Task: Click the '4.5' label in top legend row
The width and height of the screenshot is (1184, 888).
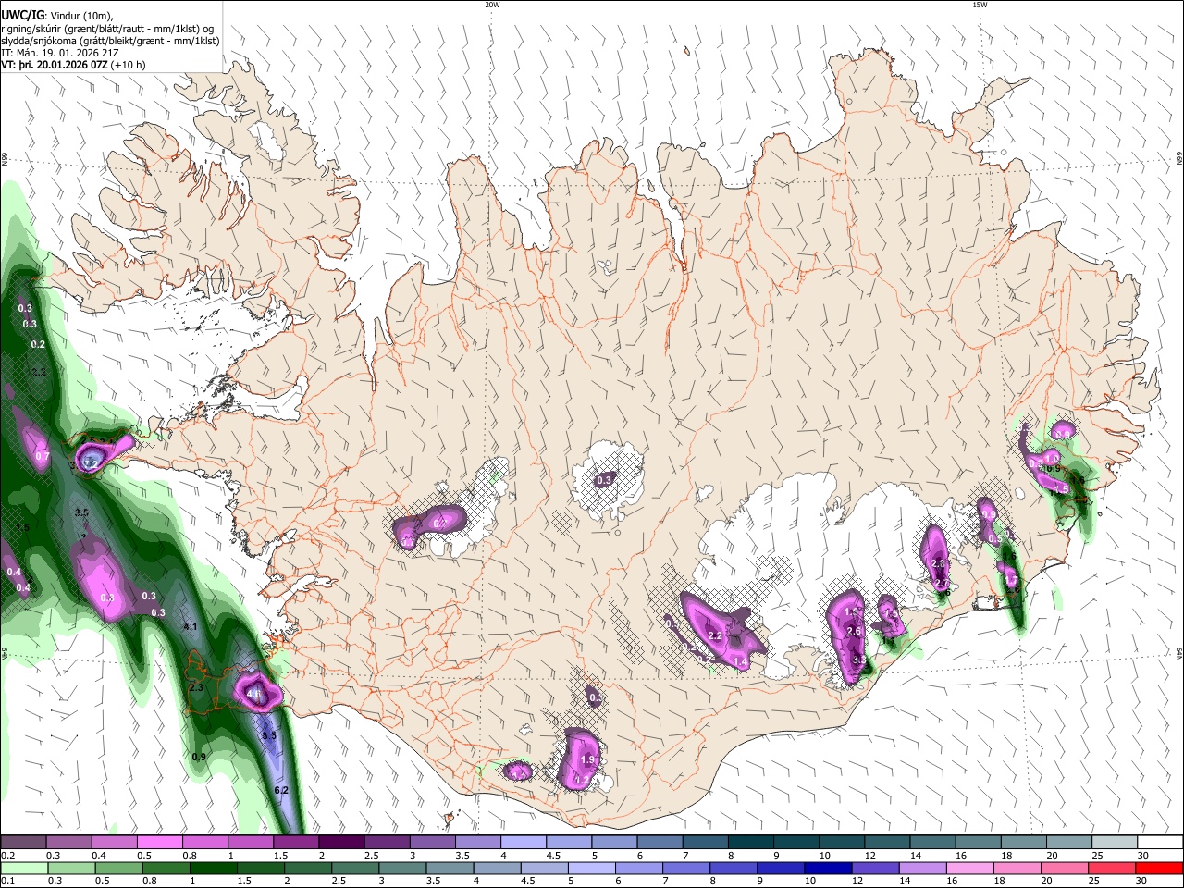Action: coord(552,856)
